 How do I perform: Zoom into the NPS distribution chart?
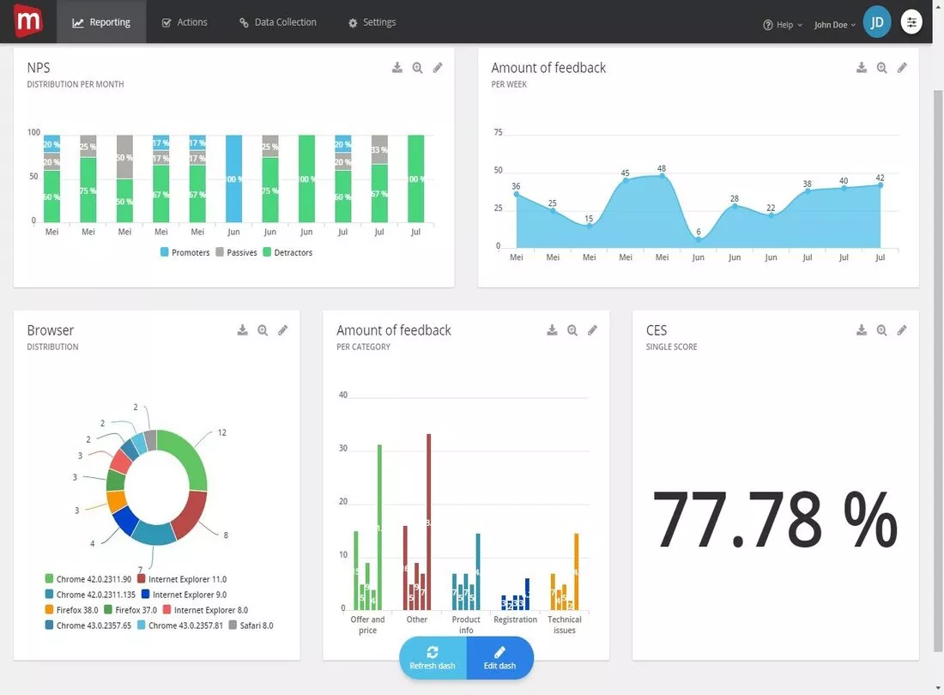point(417,68)
